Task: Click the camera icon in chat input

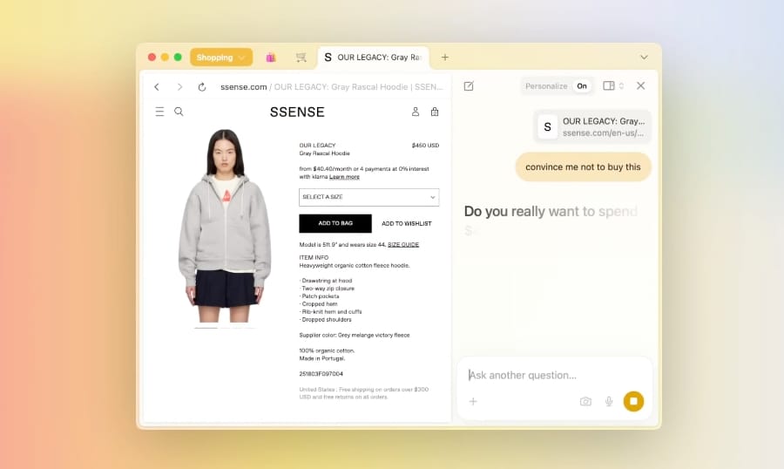Action: 585,401
